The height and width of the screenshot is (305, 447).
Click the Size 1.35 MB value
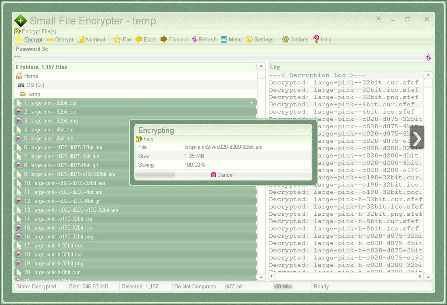click(x=194, y=156)
